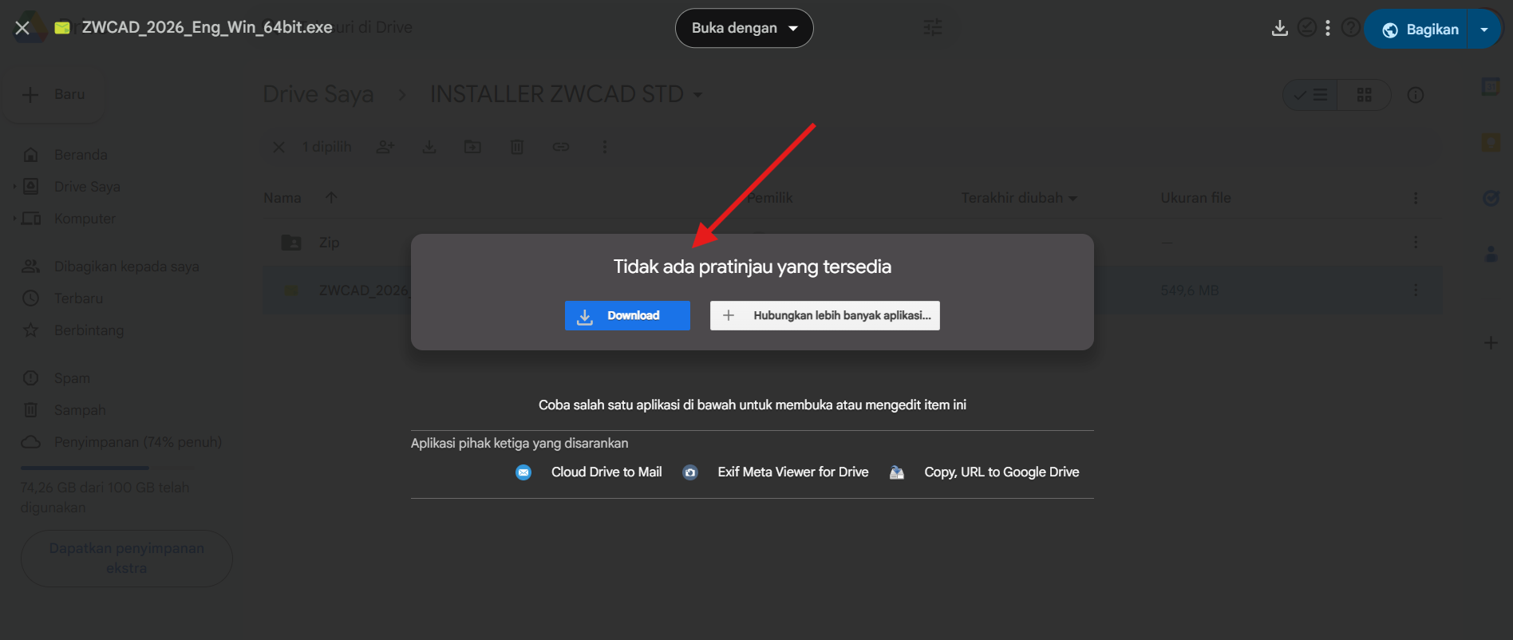
Task: Open Cloud Drive to Mail app
Action: (x=606, y=472)
